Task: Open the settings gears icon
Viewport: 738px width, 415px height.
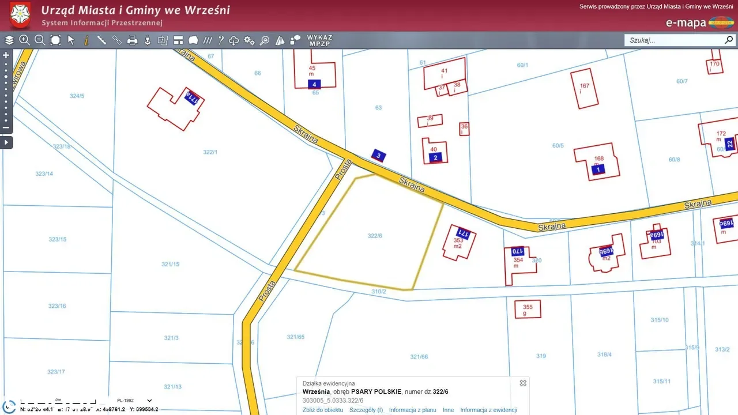Action: [249, 40]
